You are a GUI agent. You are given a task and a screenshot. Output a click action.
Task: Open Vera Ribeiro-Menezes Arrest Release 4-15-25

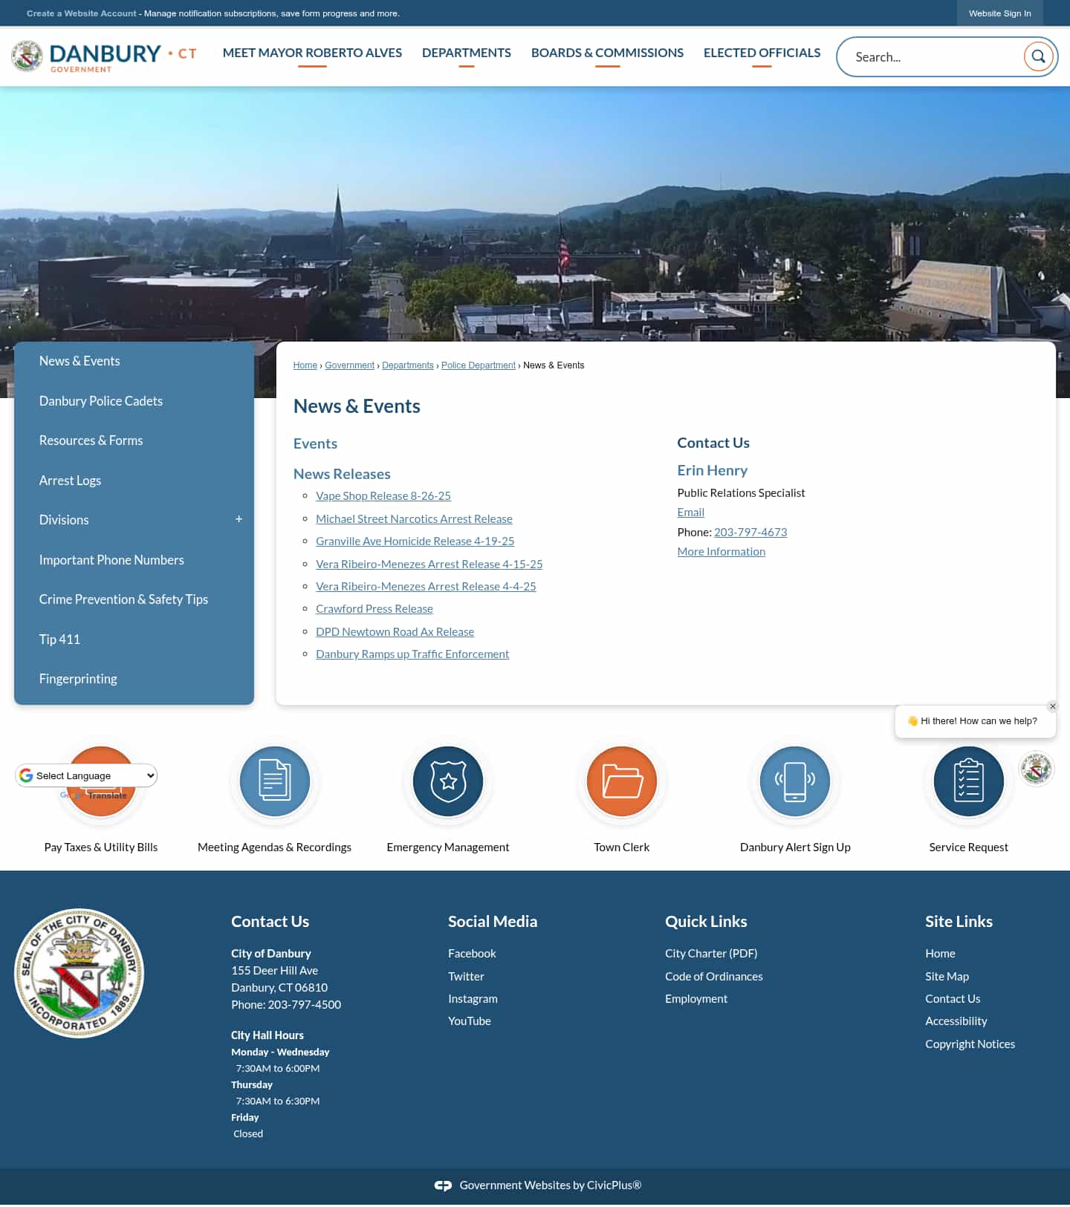tap(429, 565)
